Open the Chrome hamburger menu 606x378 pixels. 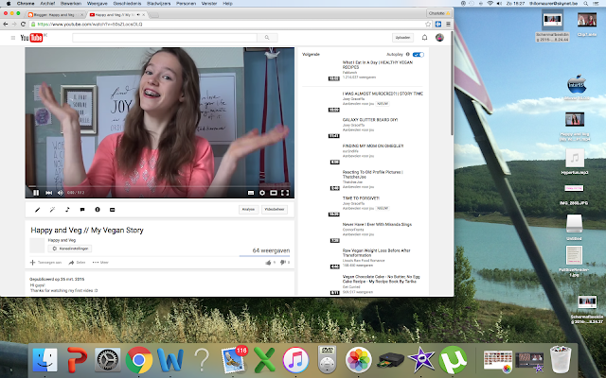click(448, 24)
